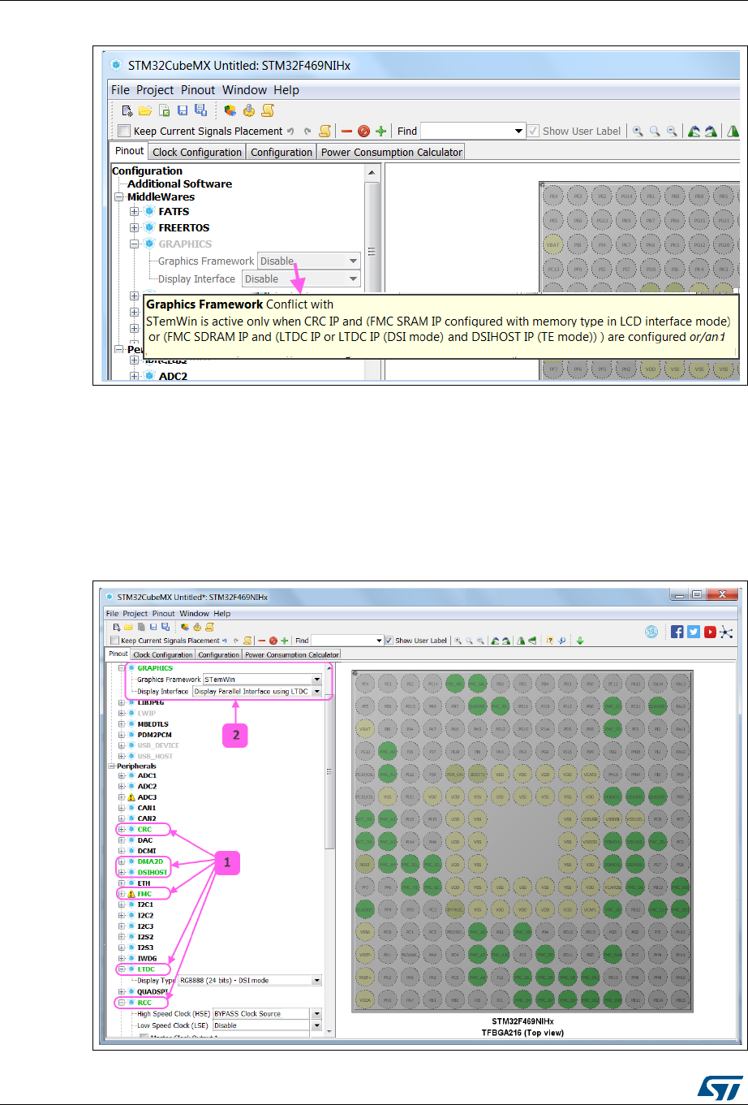This screenshot has height=1105, width=748.
Task: Click yellow help icon in lower window toolbar
Action: click(550, 641)
